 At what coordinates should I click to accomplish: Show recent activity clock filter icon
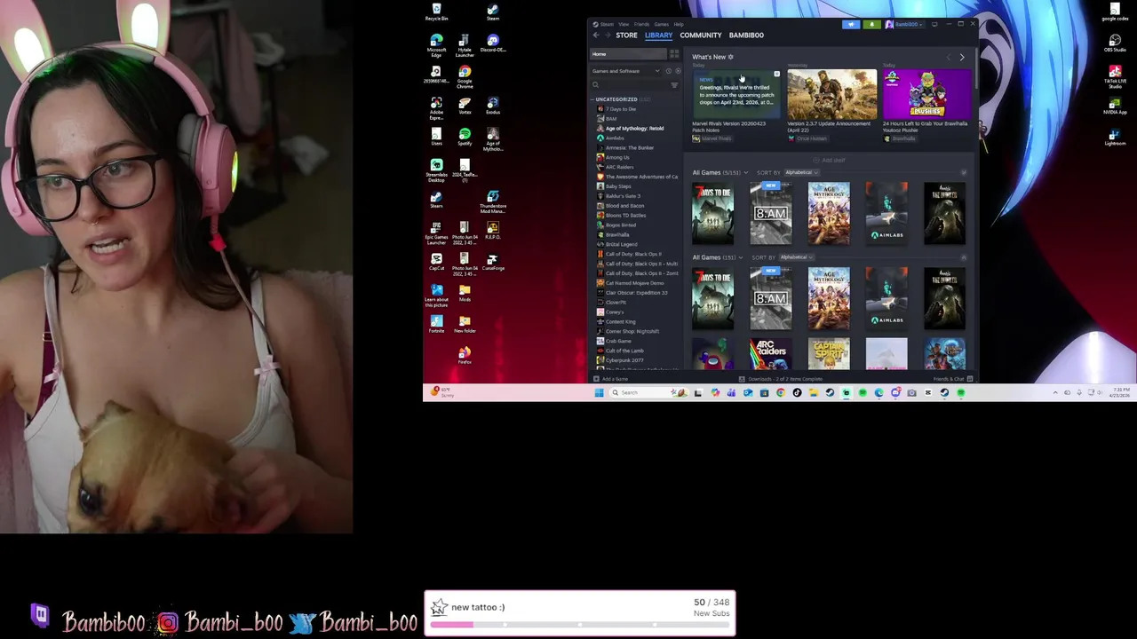click(x=668, y=71)
